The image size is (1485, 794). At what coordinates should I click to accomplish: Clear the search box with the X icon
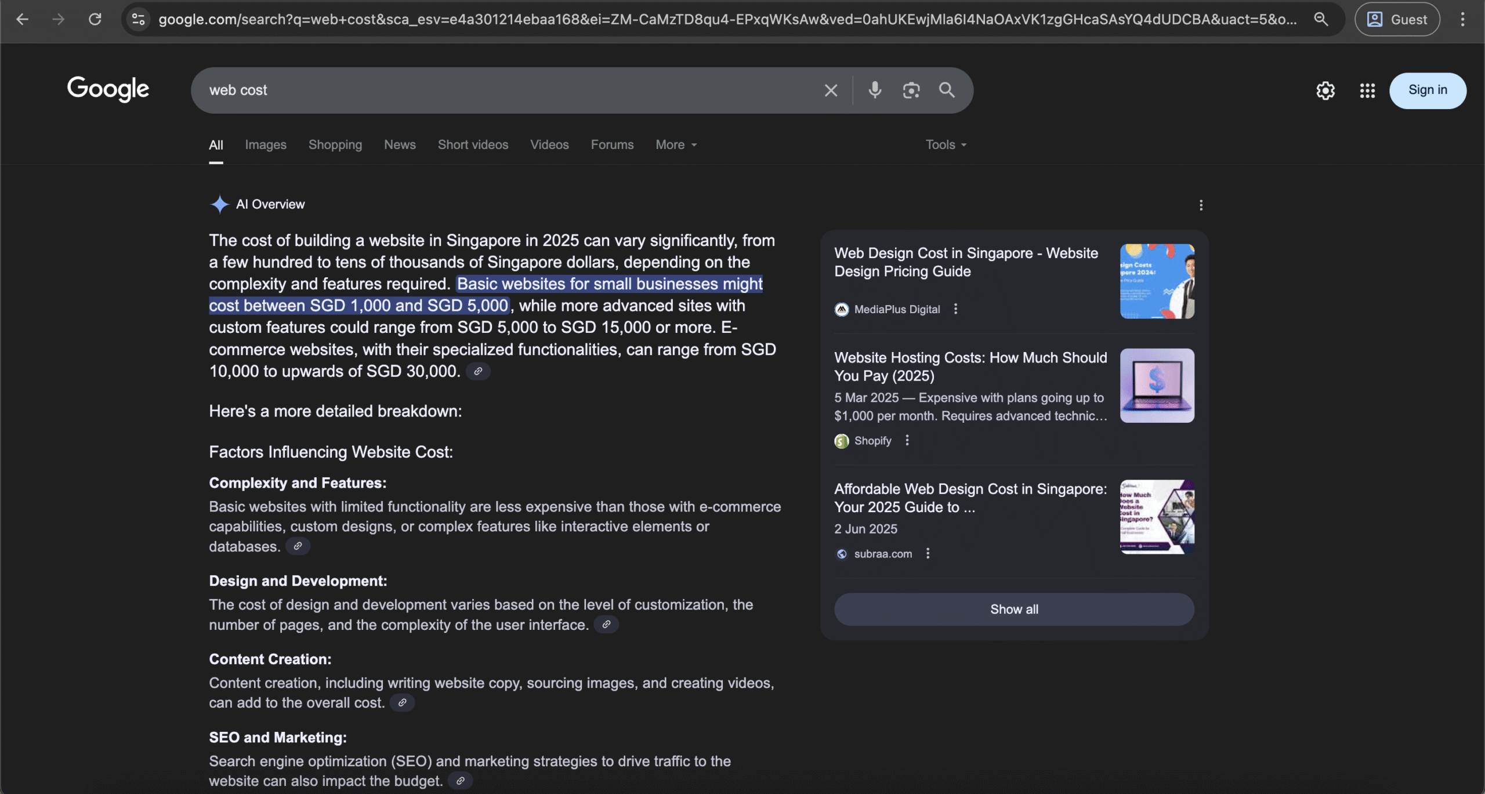[831, 90]
